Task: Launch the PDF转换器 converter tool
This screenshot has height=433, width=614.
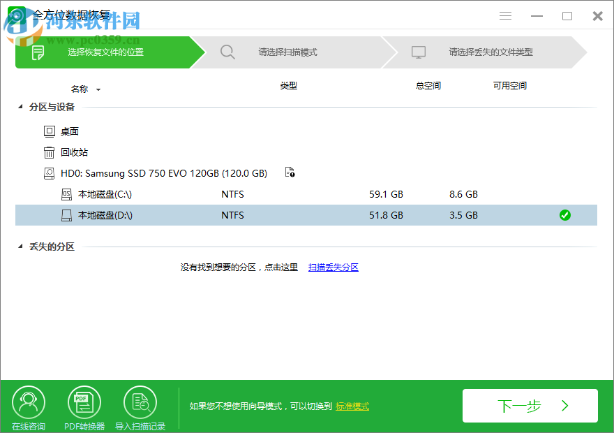Action: tap(84, 405)
